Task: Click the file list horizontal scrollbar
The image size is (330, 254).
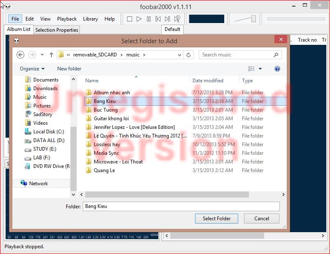Action: click(167, 194)
